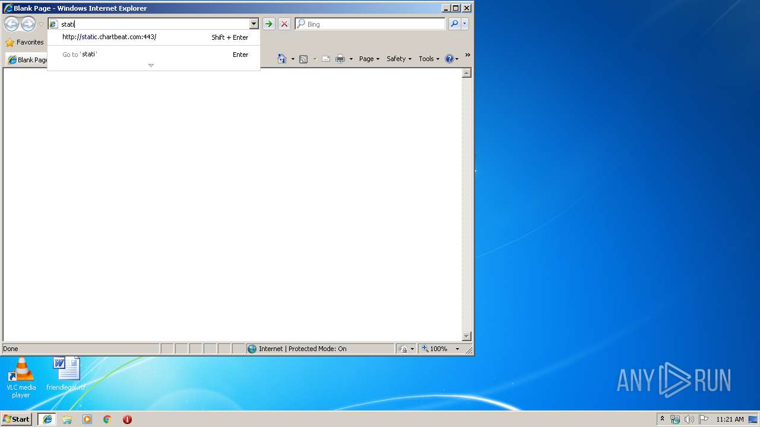
Task: Click the 11:21 AM system clock
Action: 730,419
